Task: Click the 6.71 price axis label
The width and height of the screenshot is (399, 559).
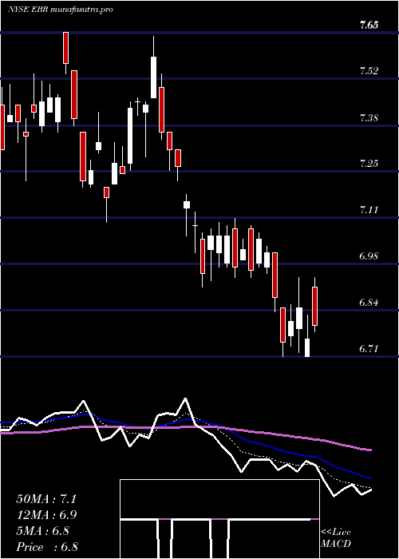Action: [x=369, y=349]
